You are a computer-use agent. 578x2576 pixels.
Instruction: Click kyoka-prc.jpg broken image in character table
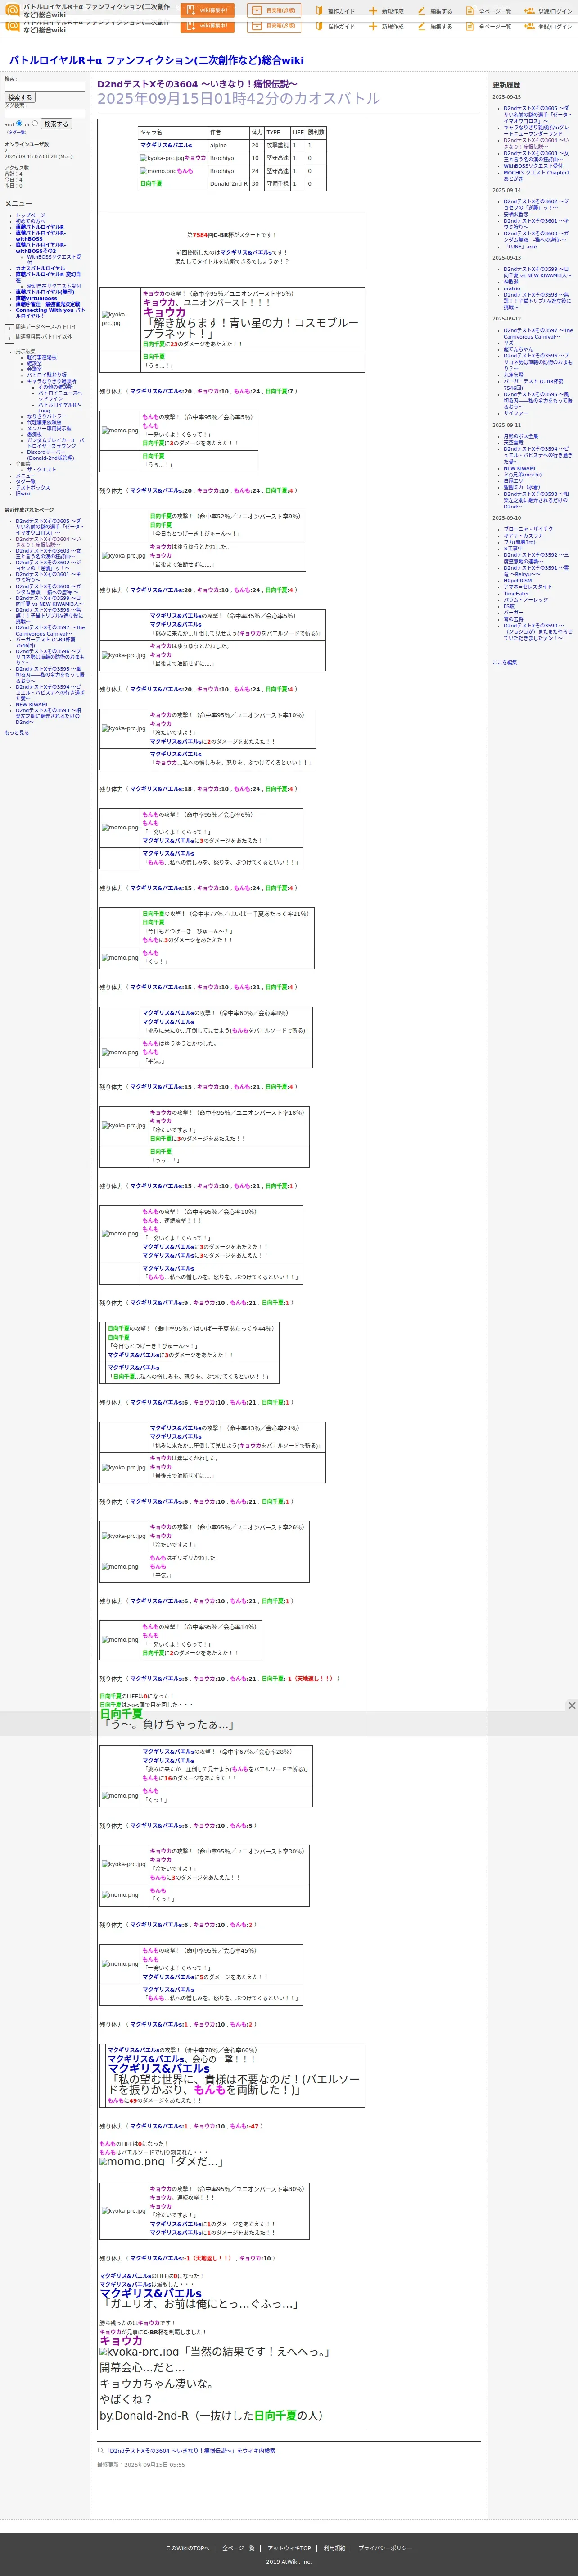click(162, 158)
